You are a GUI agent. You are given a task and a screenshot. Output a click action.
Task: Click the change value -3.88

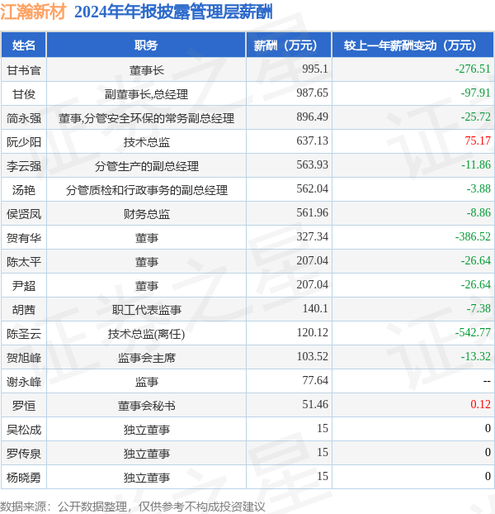pos(478,188)
